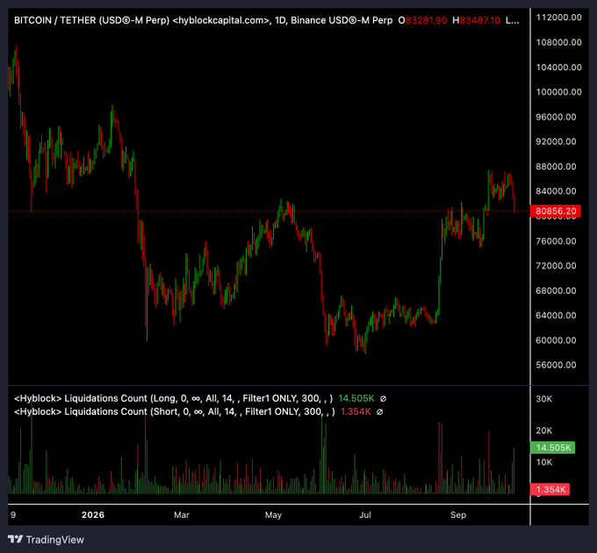Select the Liquidations Count Short indicator legend

tap(175, 411)
